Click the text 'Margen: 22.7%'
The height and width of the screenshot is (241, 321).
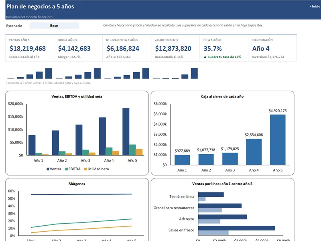pos(69,57)
